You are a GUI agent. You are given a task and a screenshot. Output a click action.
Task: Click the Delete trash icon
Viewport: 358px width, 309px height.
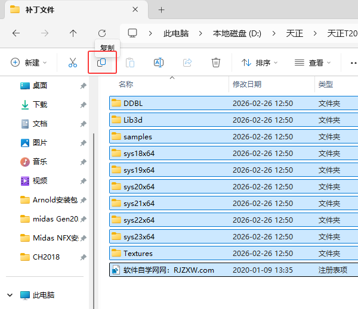click(216, 63)
